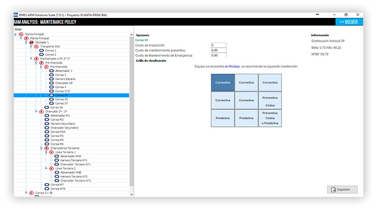Click the equipment icon of Correa 55

51,99
